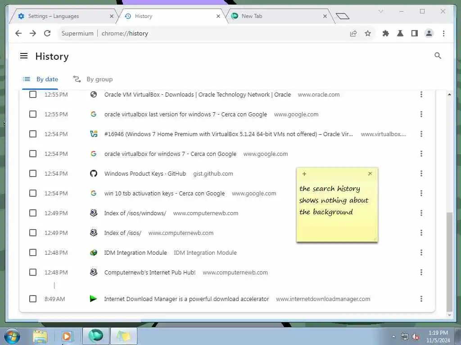Open Oracle VM VirtualBox Downloads history link
This screenshot has width=461, height=345.
[198, 94]
